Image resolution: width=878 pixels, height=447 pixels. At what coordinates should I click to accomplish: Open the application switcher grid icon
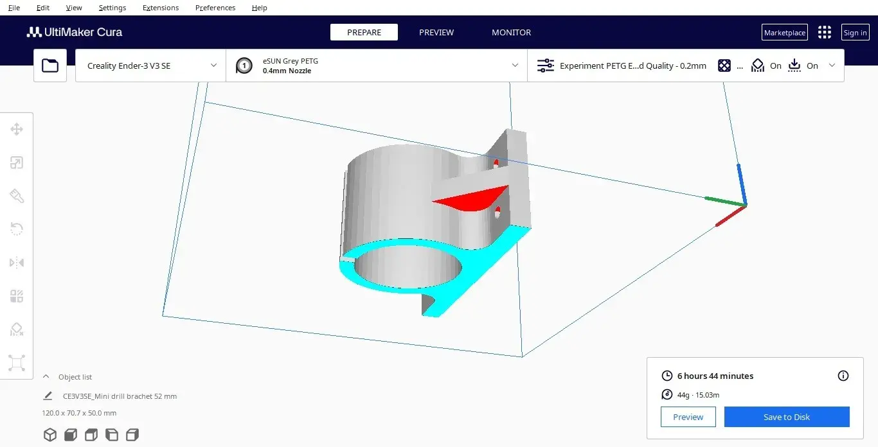[825, 32]
